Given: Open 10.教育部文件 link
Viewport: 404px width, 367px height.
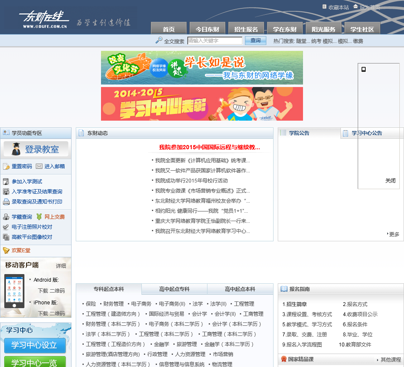Looking at the screenshot, I should click(355, 345).
